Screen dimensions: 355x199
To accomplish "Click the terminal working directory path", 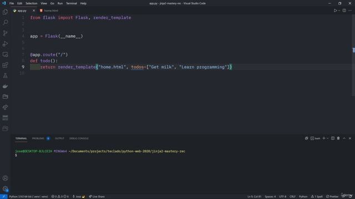I will pos(127,151).
